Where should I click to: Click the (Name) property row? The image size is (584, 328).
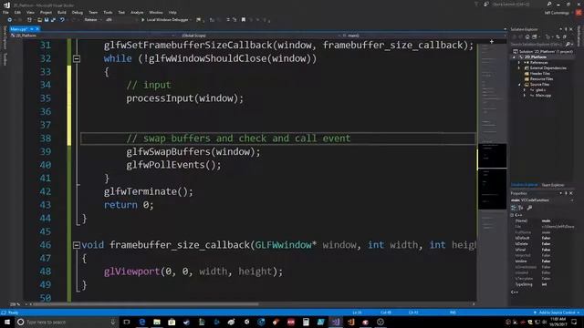544,220
